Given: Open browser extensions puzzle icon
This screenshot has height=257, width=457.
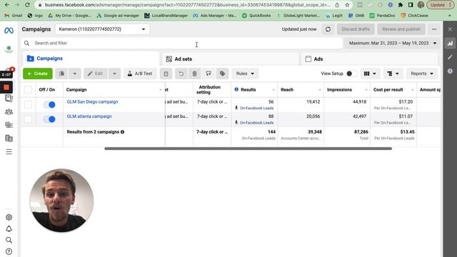Looking at the screenshot, I should tap(401, 5).
